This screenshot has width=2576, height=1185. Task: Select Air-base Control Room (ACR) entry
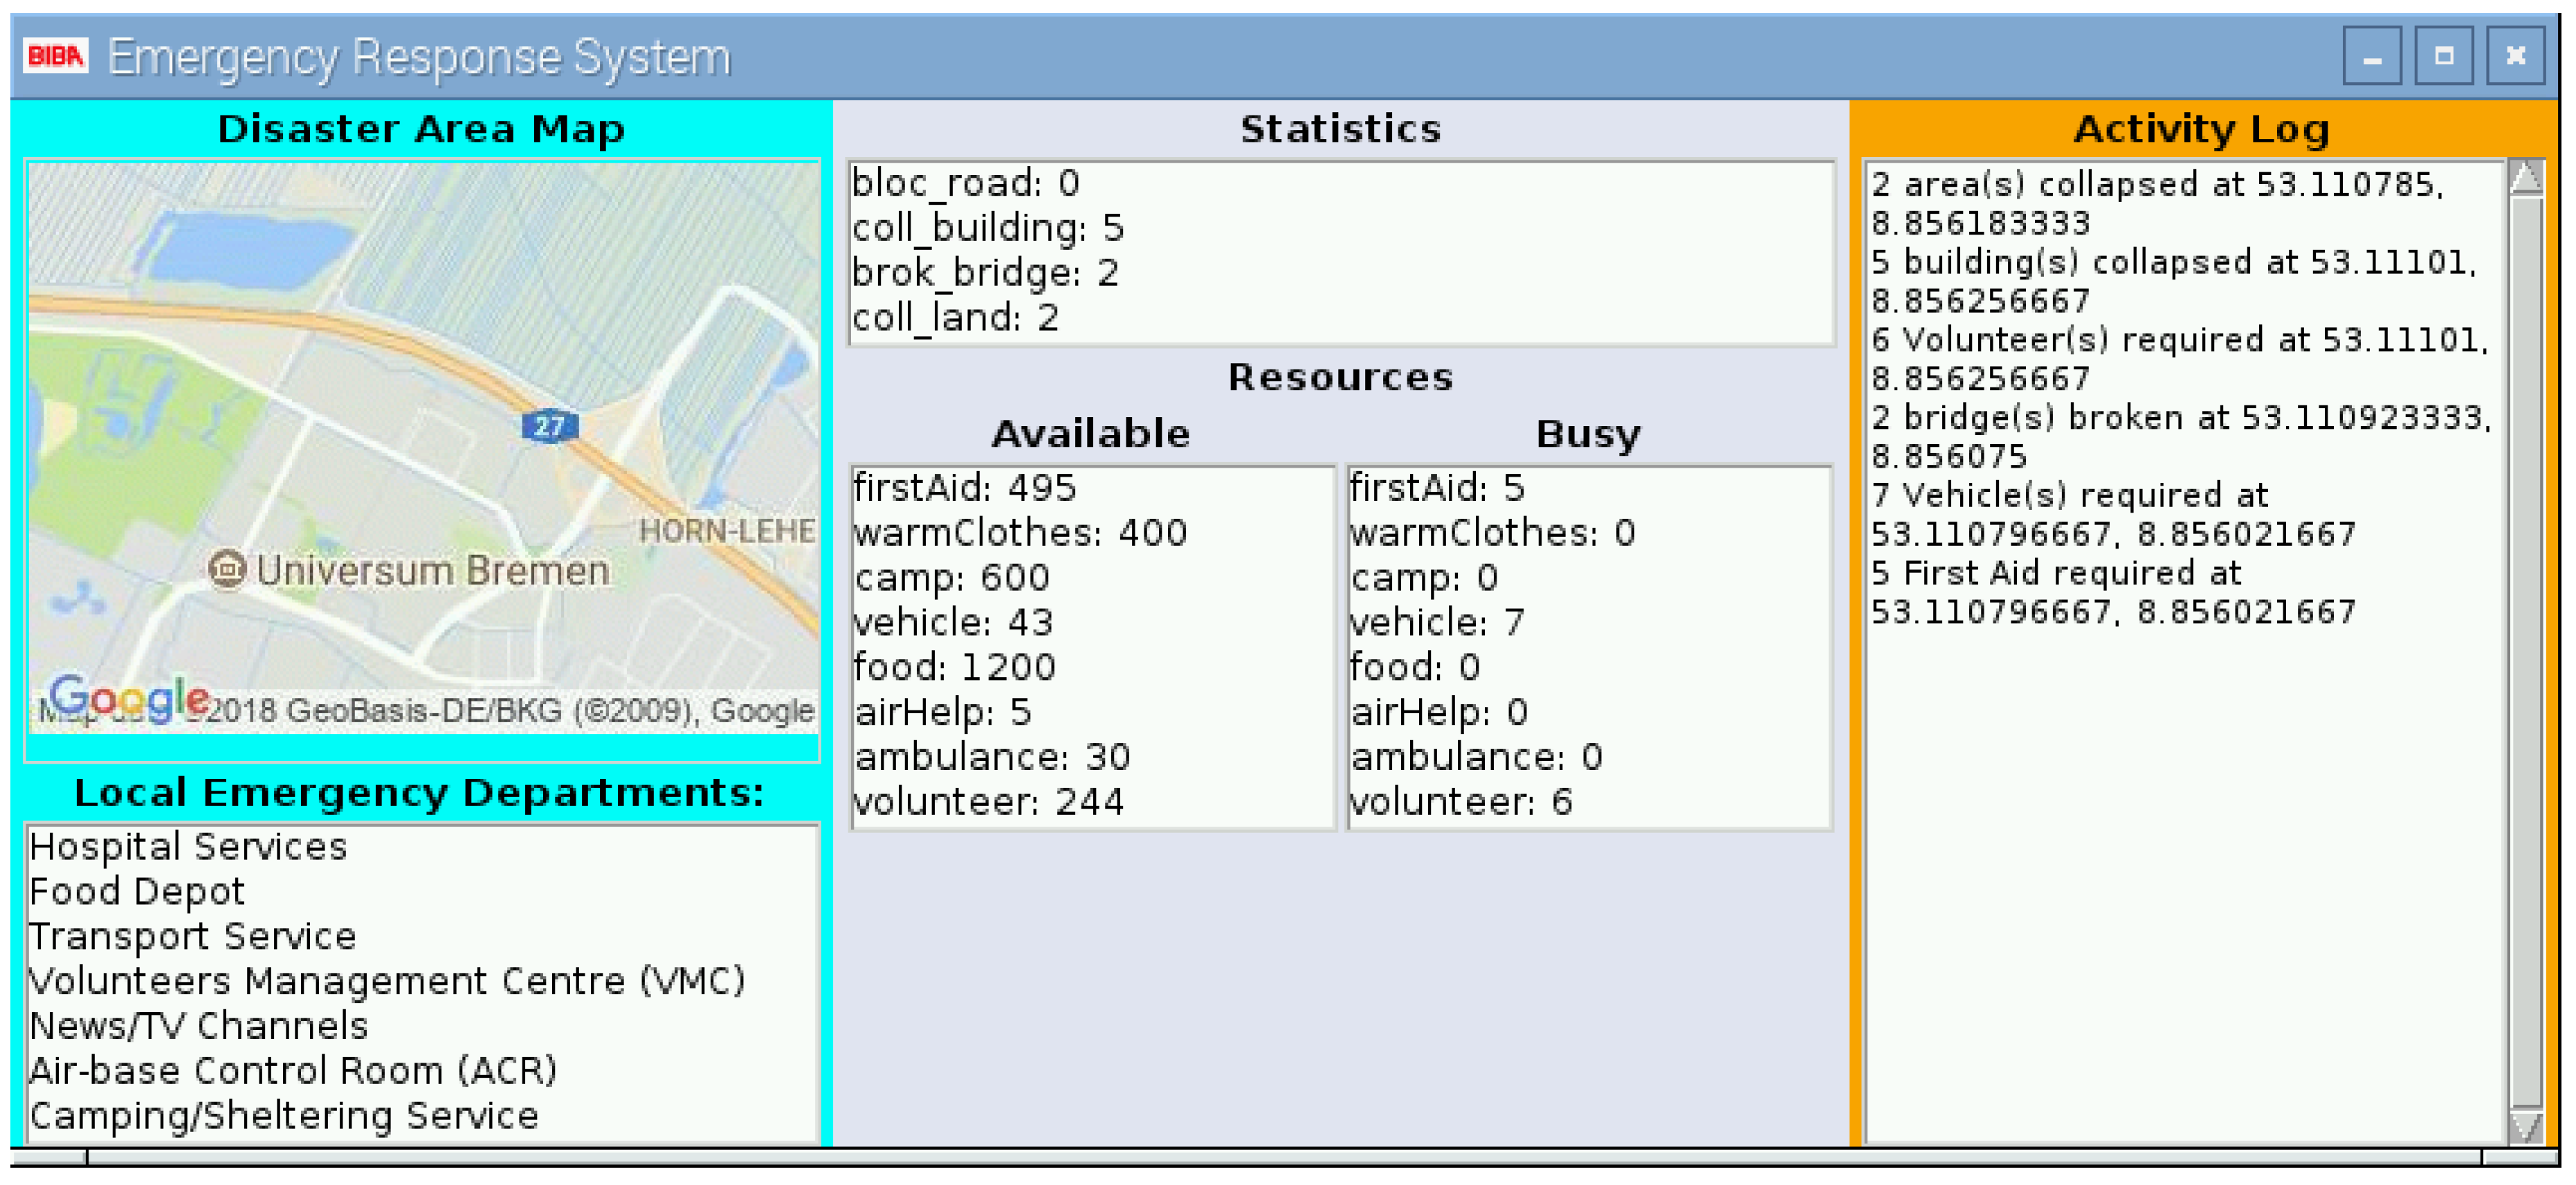(293, 1071)
